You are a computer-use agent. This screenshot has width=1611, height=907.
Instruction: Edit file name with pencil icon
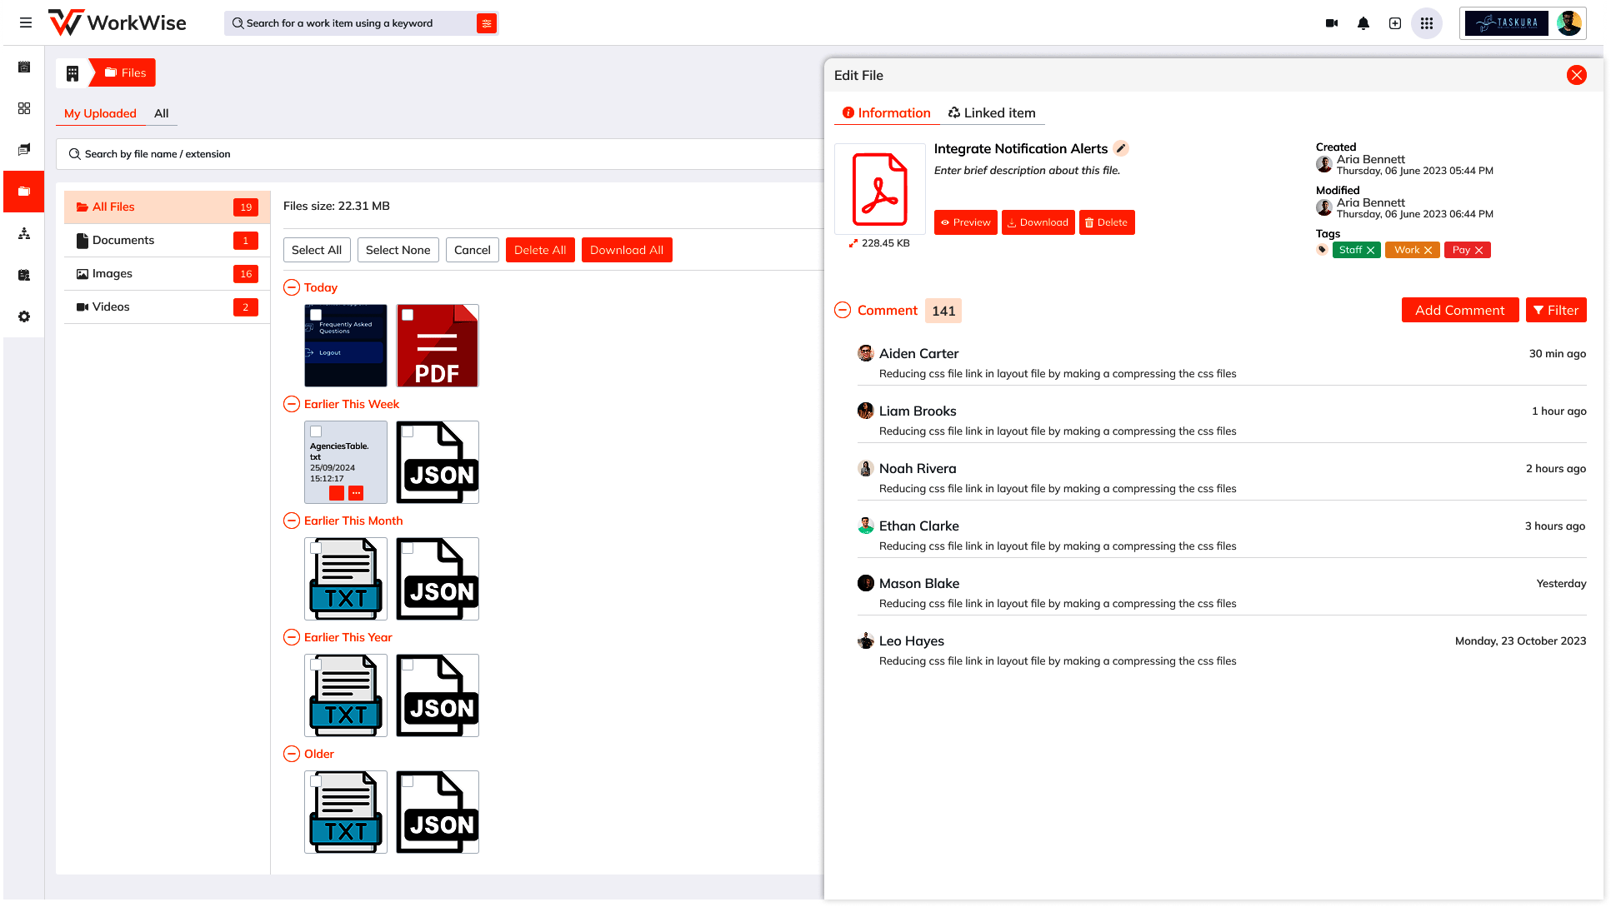[x=1122, y=148]
